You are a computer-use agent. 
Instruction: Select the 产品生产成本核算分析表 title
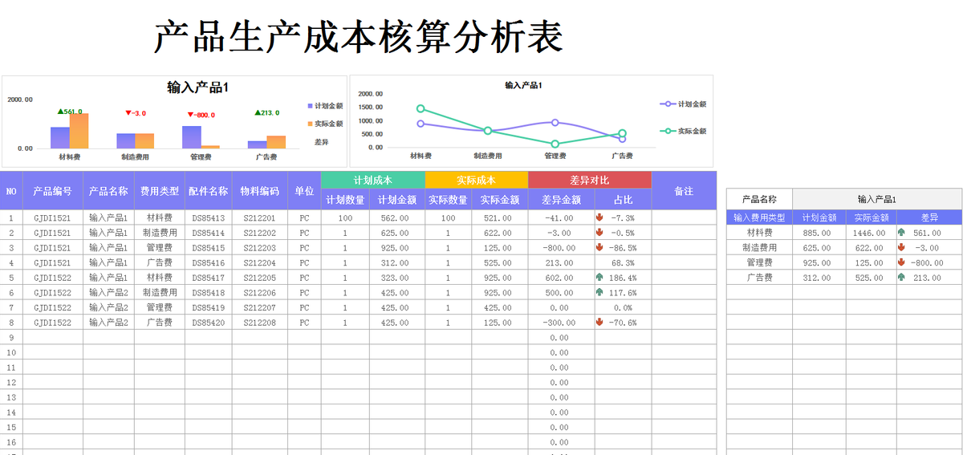[x=358, y=38]
